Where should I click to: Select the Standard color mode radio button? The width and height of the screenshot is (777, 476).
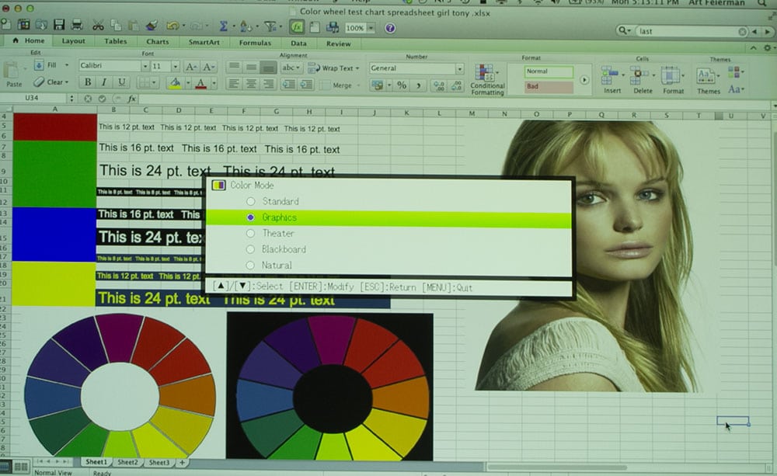[x=251, y=201]
